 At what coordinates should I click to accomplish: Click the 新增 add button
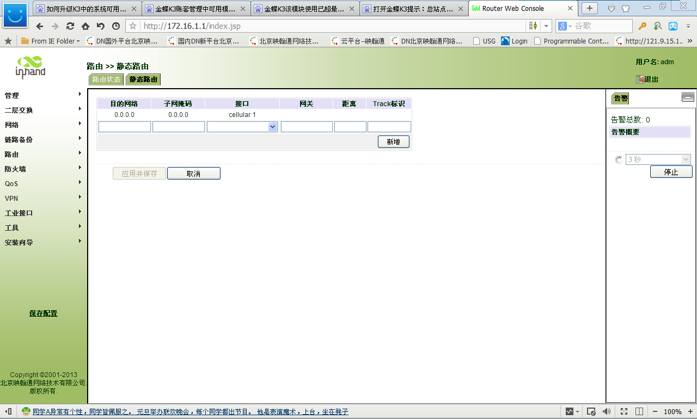393,141
